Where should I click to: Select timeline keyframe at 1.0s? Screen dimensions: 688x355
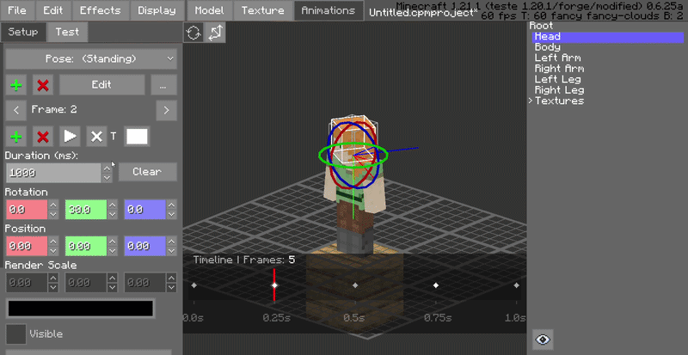517,285
